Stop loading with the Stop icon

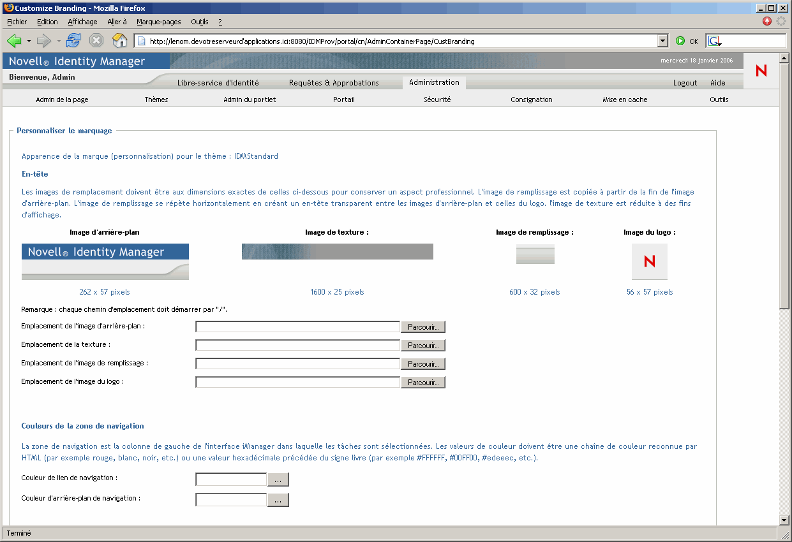point(96,41)
